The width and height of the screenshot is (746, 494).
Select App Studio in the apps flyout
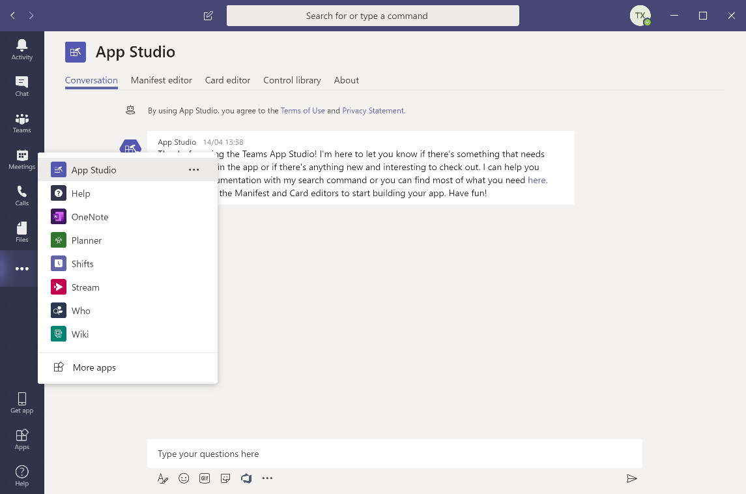tap(128, 170)
